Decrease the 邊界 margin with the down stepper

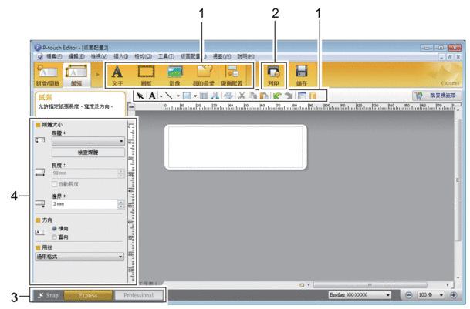(x=121, y=207)
